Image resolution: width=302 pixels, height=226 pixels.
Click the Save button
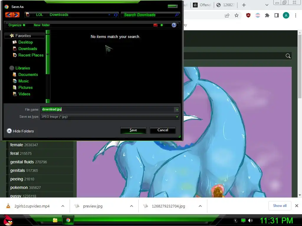click(x=133, y=130)
